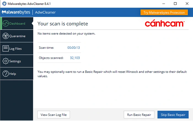Choose Skip Basic Repair
Screen dimensions: 193x121
(x=173, y=115)
